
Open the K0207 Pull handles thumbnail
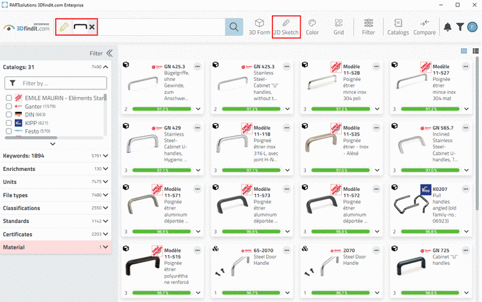point(411,204)
